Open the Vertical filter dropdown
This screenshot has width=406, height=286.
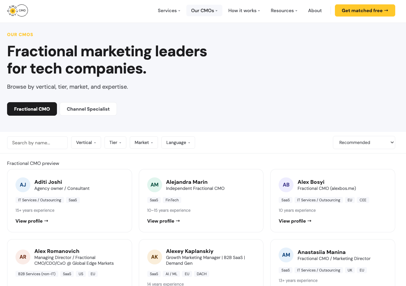tap(86, 143)
